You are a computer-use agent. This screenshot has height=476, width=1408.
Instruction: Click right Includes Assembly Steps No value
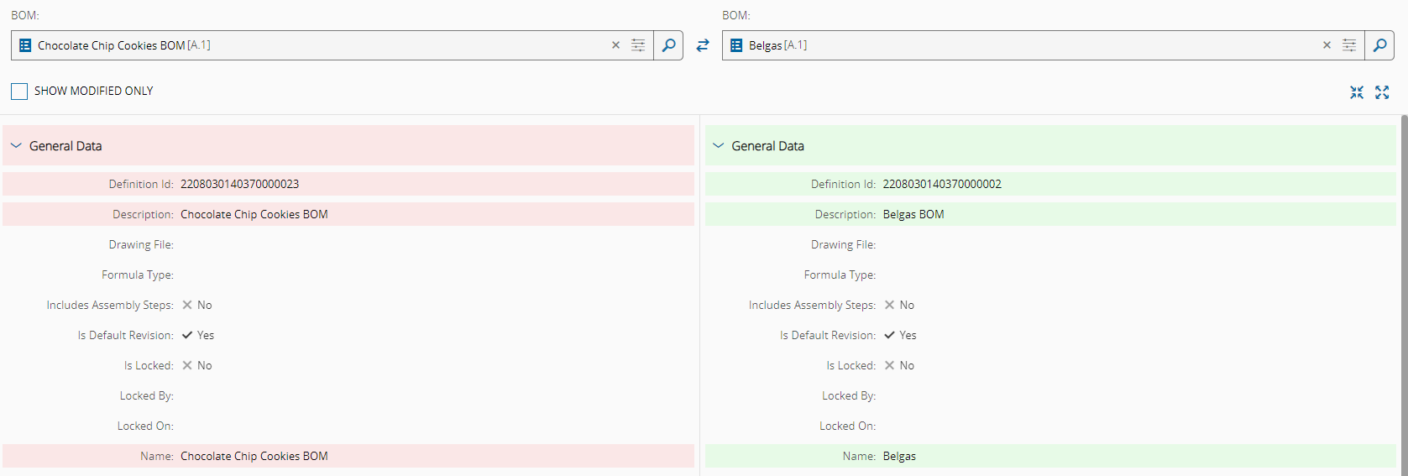[x=899, y=305]
